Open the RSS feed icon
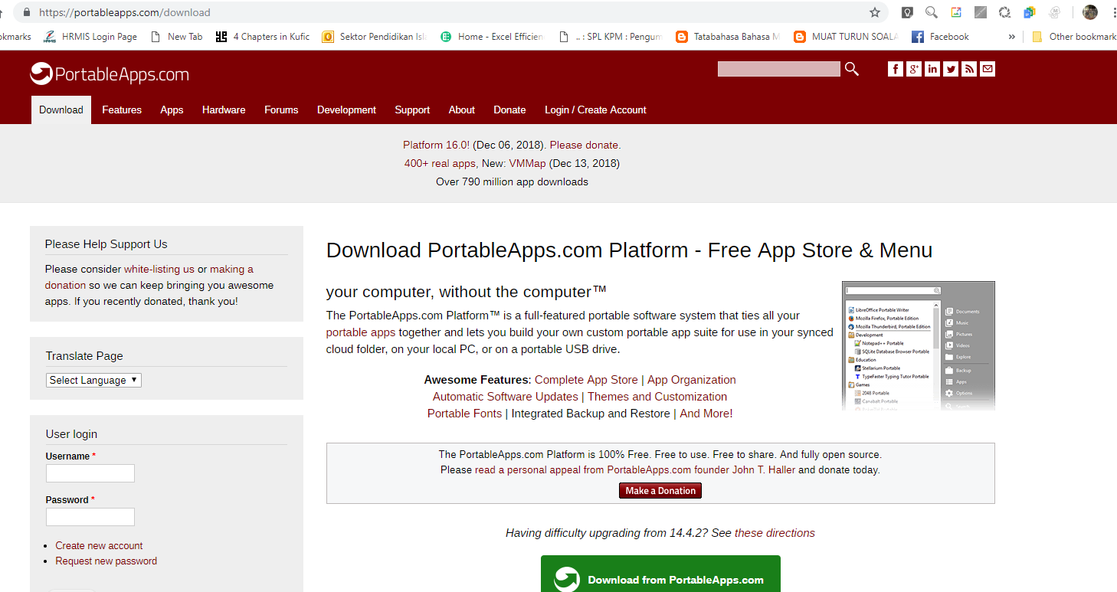The height and width of the screenshot is (592, 1117). click(969, 69)
